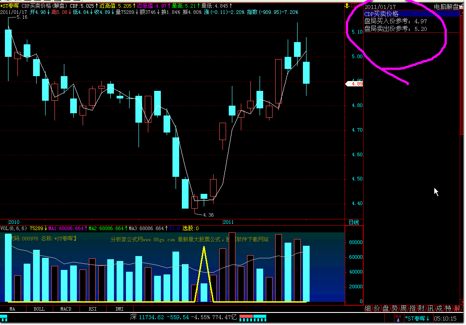Open the 细 (detail) side panel tab
The width and height of the screenshot is (466, 325).
point(368,308)
